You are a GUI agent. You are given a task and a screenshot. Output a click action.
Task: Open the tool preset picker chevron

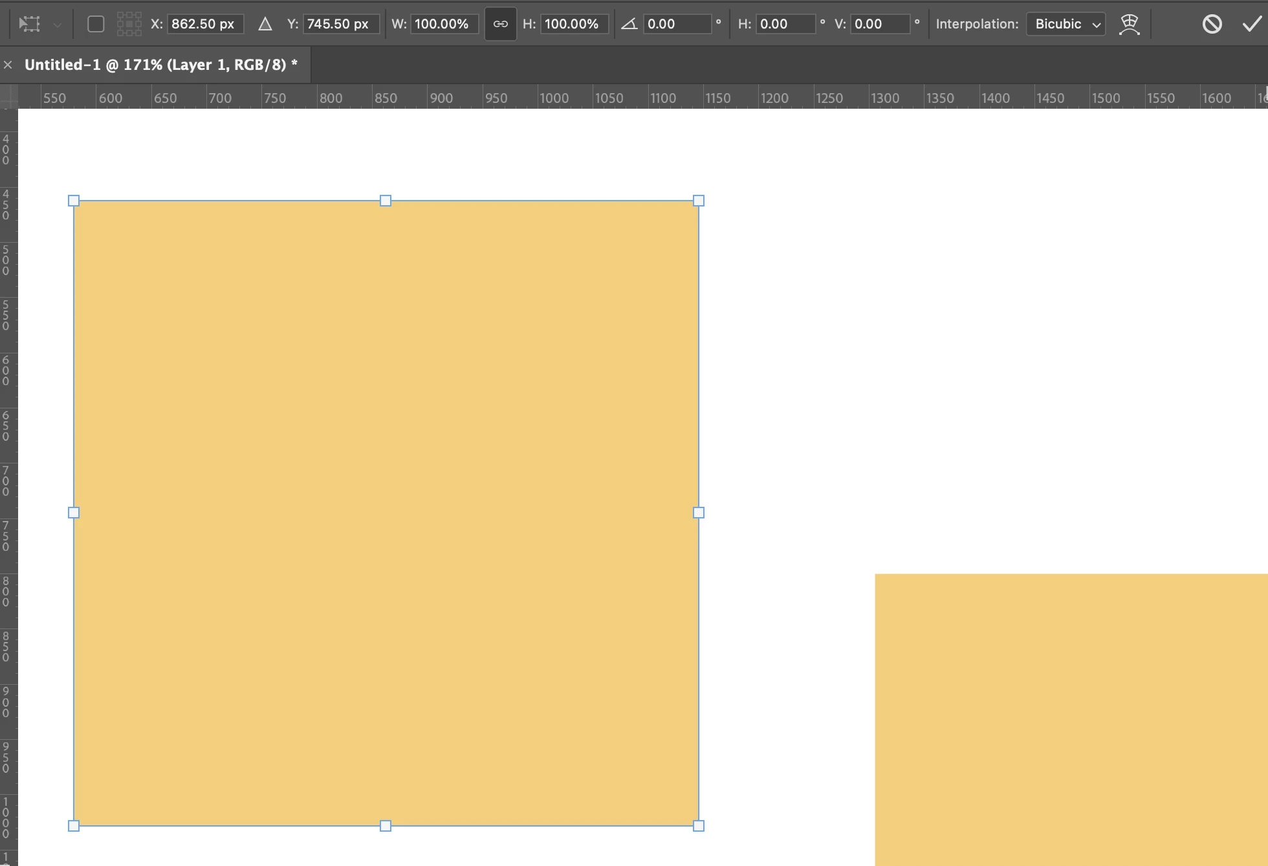58,25
